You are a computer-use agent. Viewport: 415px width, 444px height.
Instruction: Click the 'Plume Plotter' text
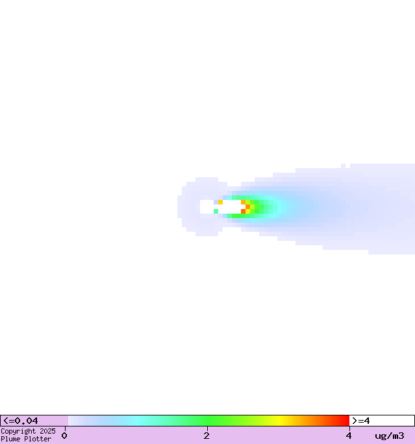tap(26, 439)
